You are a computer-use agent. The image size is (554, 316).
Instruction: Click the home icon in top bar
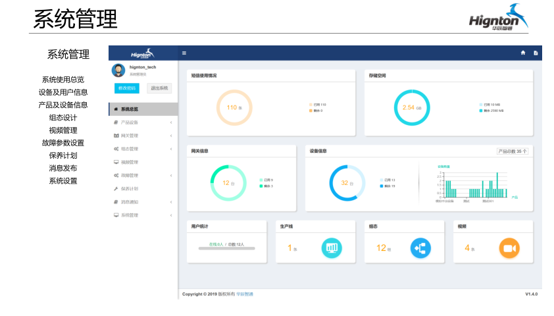tap(523, 53)
